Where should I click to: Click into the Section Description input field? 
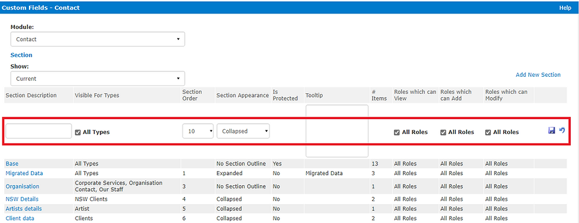[38, 131]
